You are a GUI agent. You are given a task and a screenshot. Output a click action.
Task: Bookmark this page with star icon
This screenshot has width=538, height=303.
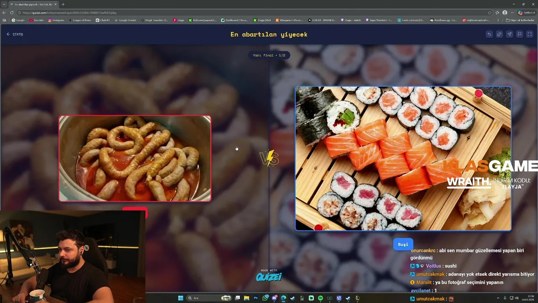click(490, 13)
